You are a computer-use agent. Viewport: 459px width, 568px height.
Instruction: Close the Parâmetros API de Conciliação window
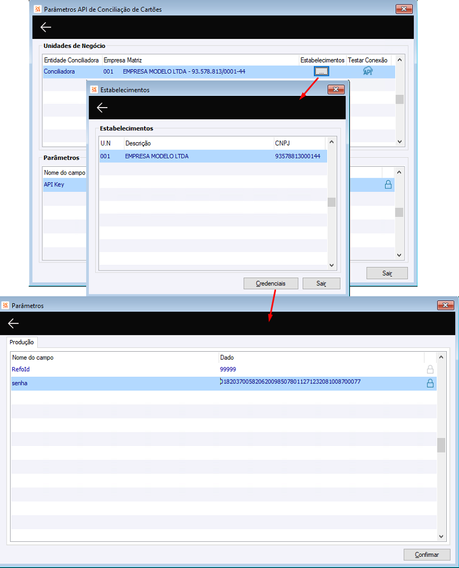[404, 9]
